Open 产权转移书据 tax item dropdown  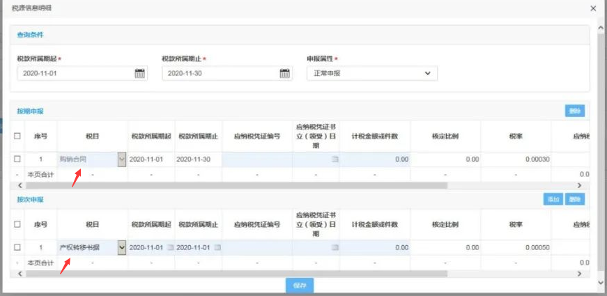[122, 247]
